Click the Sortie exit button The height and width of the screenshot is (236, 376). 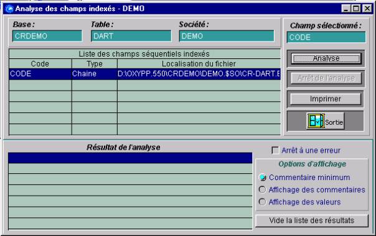point(326,121)
